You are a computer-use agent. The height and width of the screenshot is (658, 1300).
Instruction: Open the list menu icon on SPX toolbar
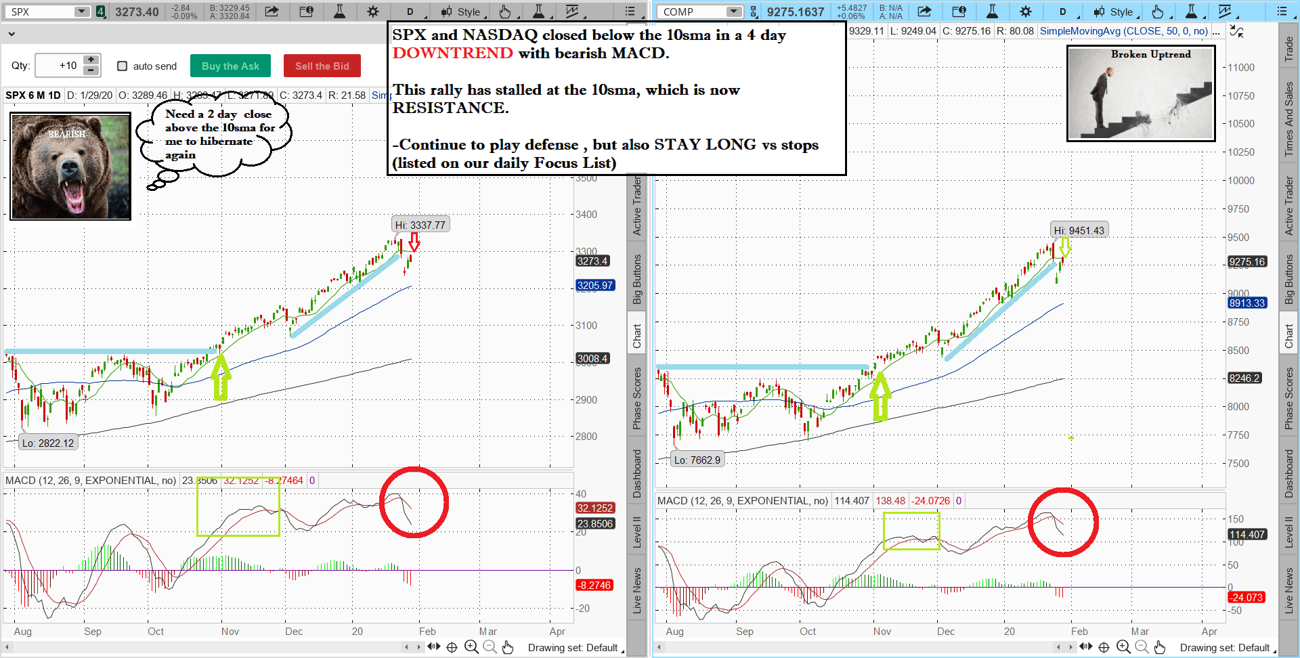[x=630, y=12]
